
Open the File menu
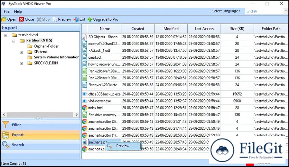[x=7, y=11]
